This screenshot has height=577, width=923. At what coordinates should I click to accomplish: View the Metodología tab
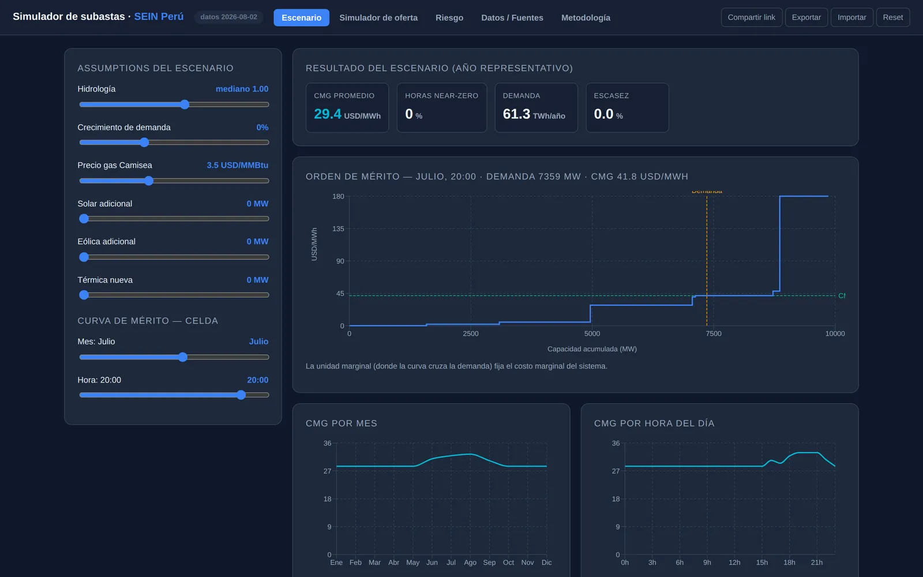586,17
